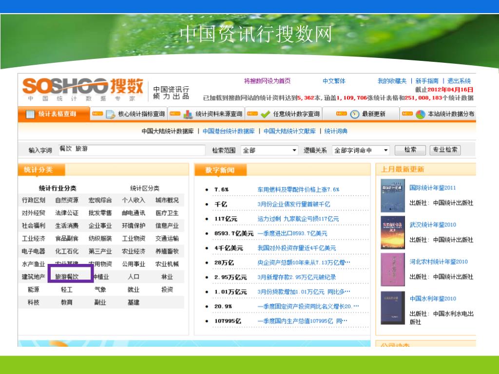Image resolution: width=499 pixels, height=374 pixels.
Task: Click the 交通运输 category
Action: 167,239
